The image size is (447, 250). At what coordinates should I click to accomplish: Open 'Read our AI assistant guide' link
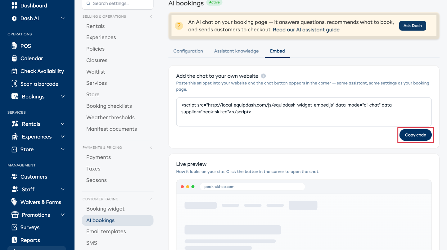coord(306,30)
